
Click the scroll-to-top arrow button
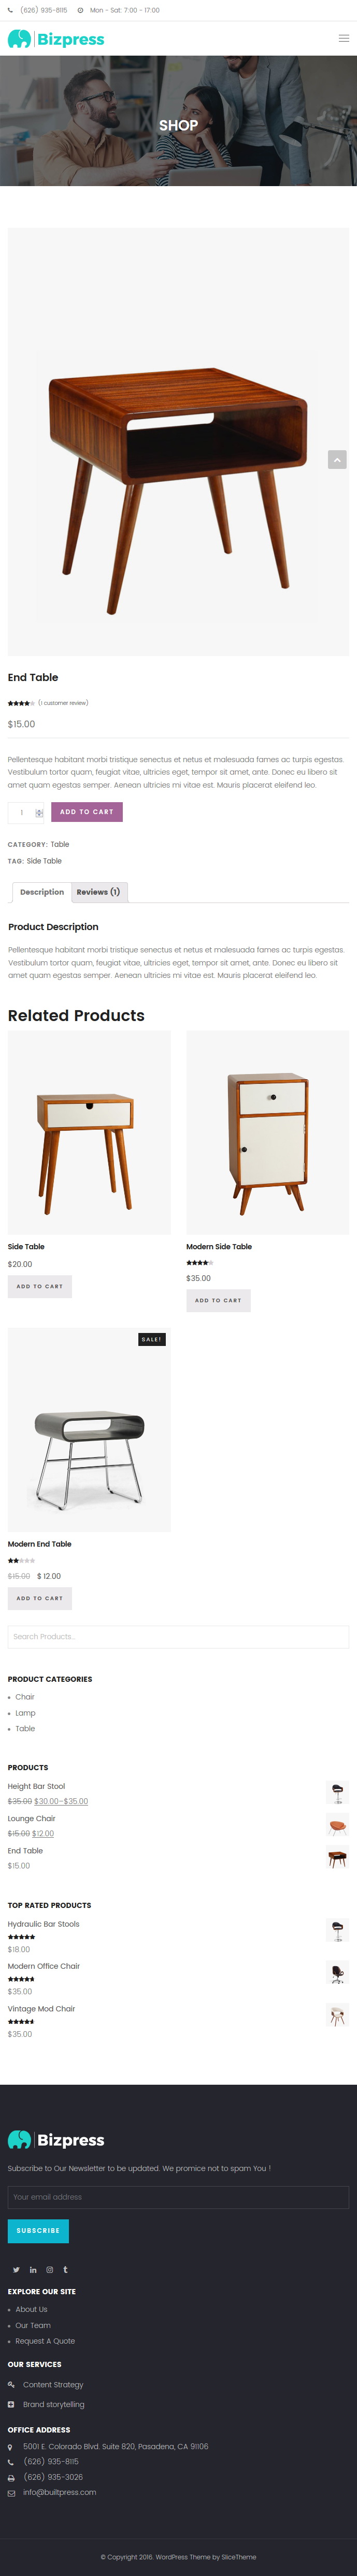[x=337, y=459]
